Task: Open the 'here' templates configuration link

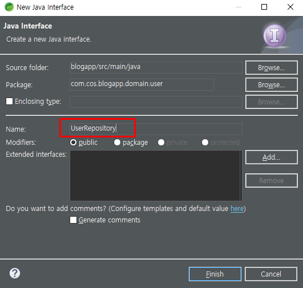Action: click(237, 209)
